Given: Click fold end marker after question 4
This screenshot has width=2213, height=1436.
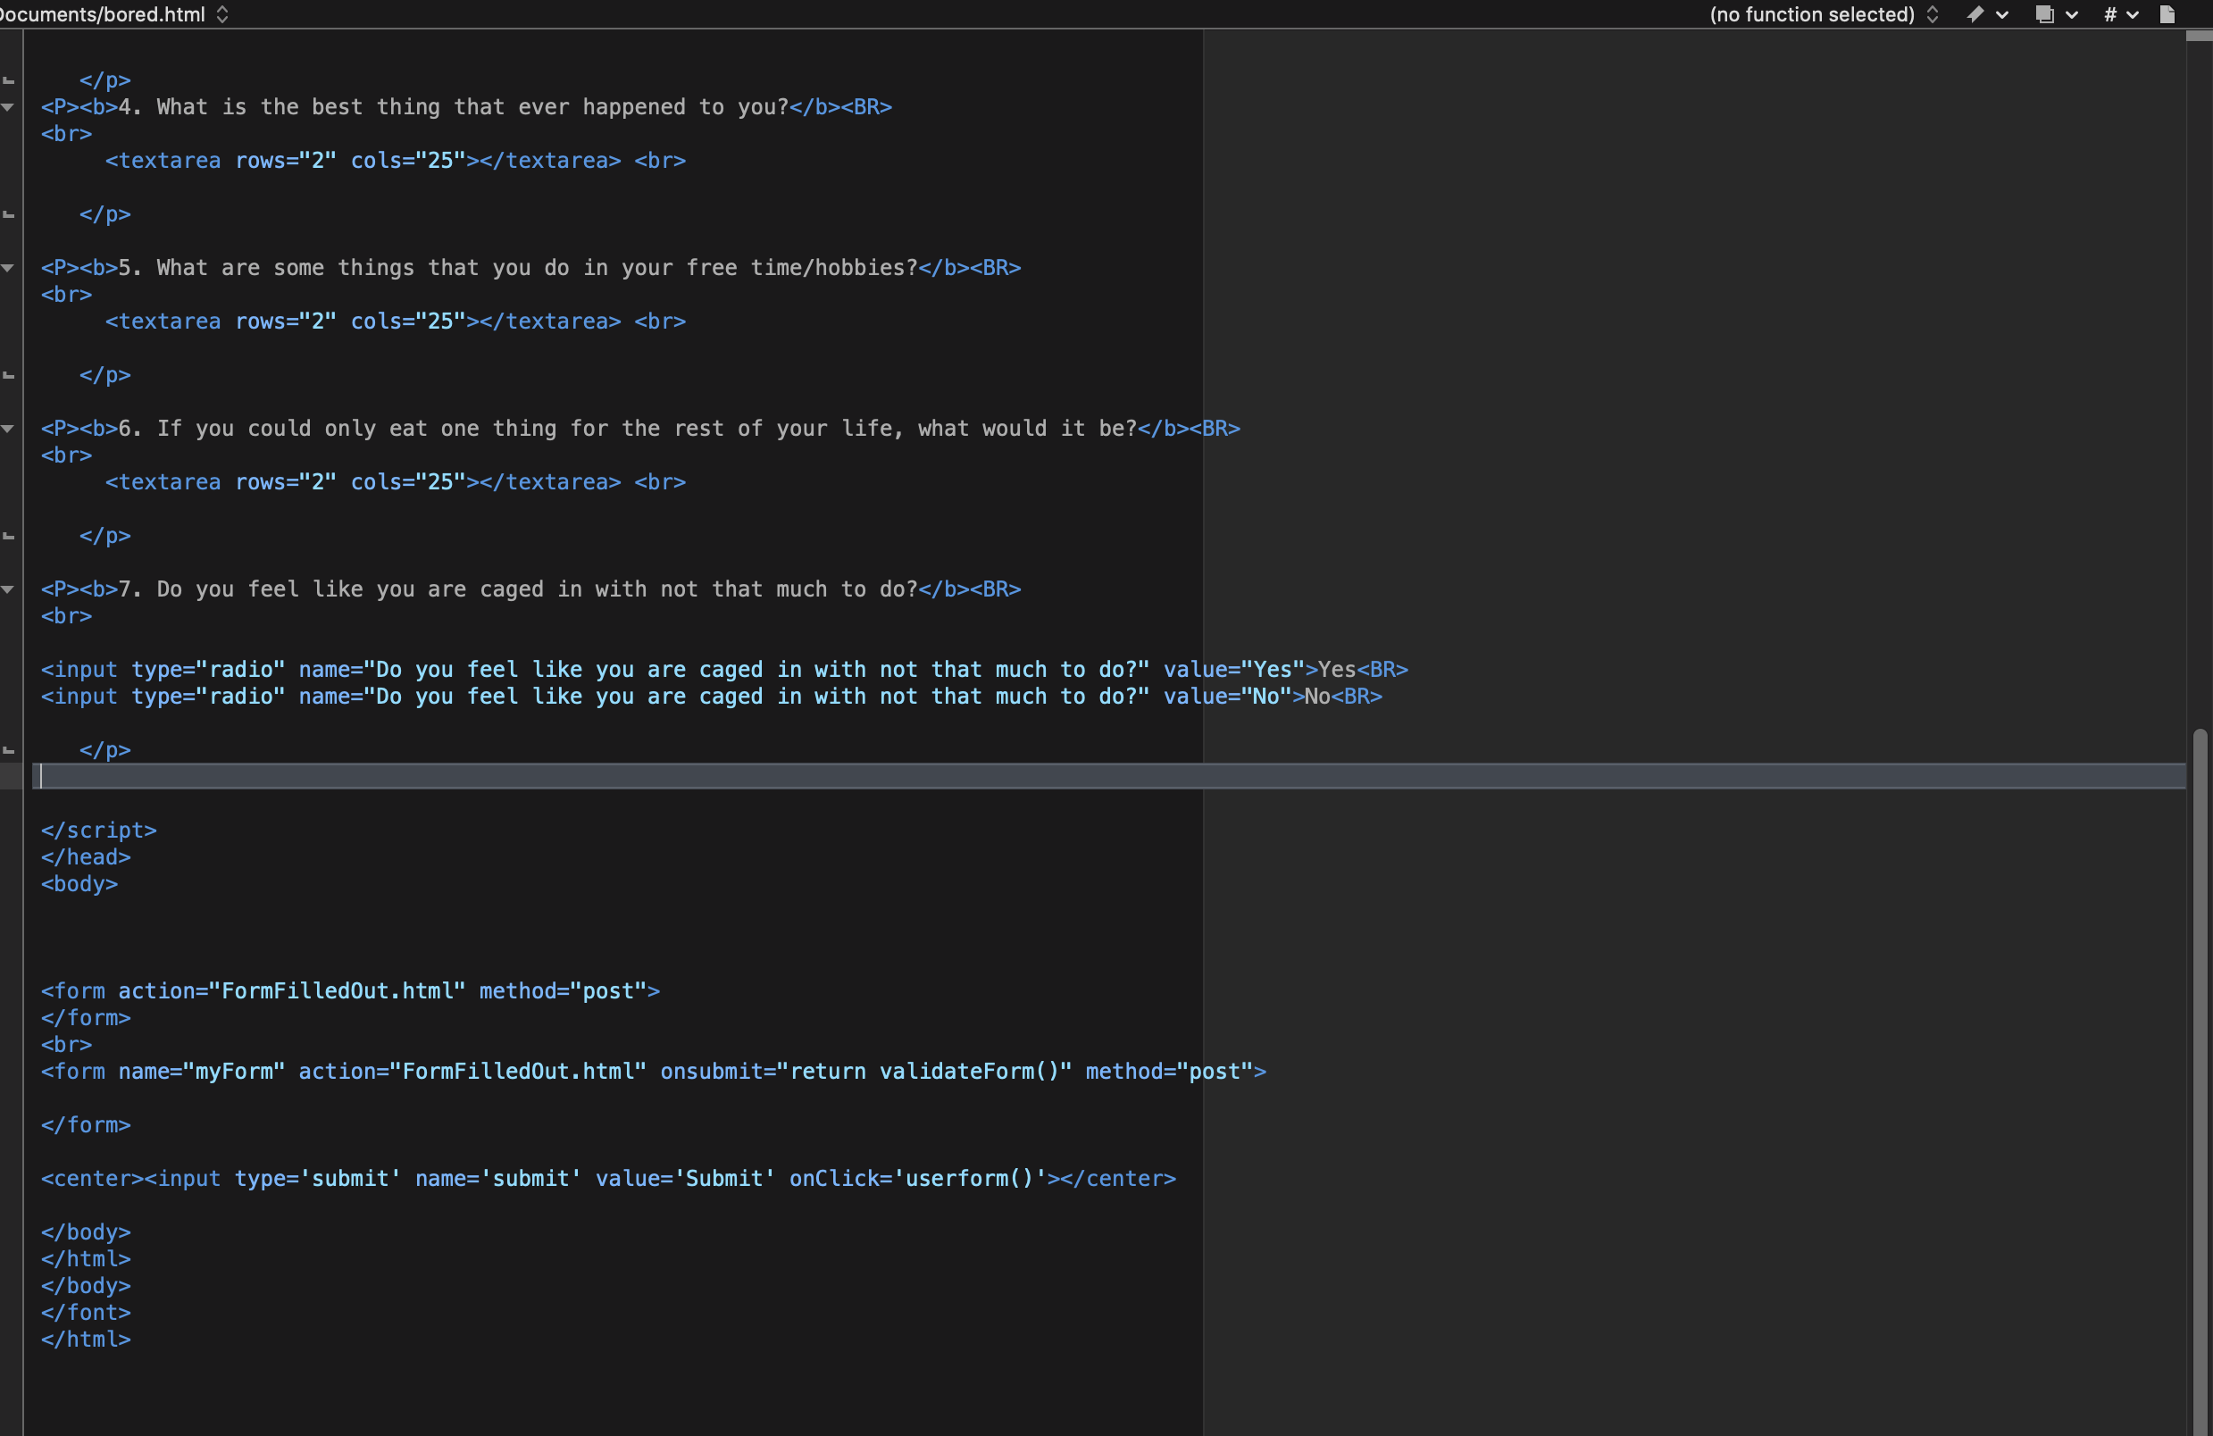Looking at the screenshot, I should [8, 215].
